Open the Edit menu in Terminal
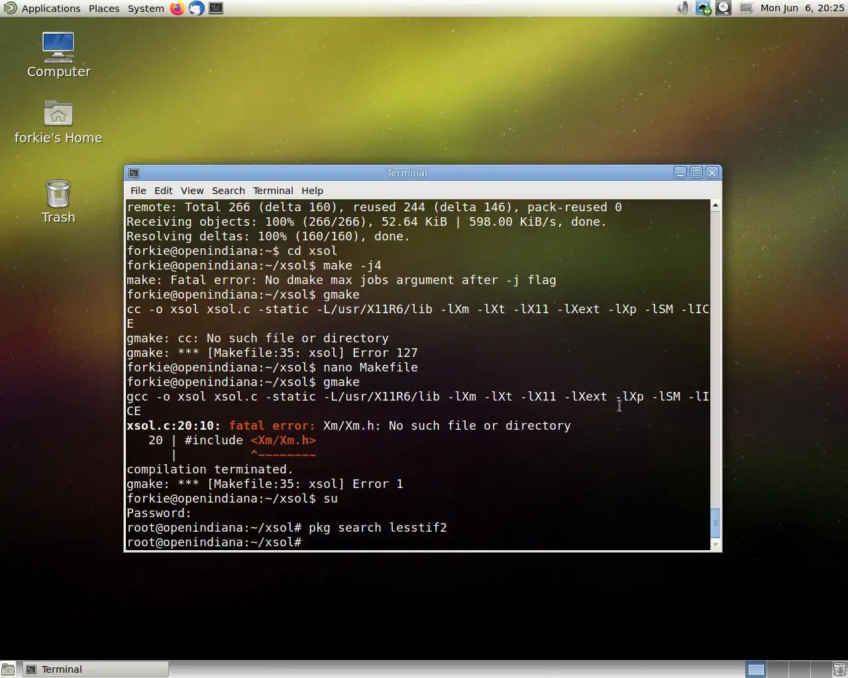Screen dimensions: 848x678 click(x=163, y=191)
